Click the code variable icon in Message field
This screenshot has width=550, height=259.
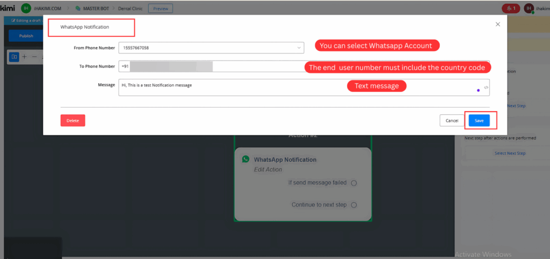486,87
